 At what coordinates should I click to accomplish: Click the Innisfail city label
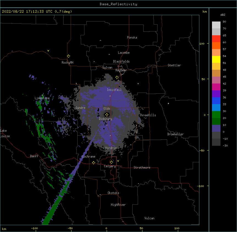(114, 90)
